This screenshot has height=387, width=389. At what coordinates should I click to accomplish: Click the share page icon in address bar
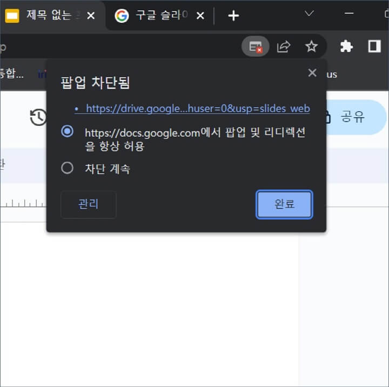point(283,46)
